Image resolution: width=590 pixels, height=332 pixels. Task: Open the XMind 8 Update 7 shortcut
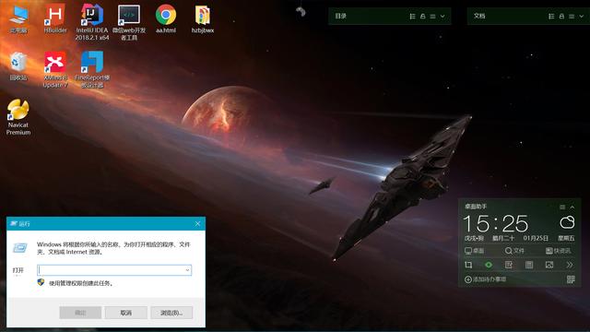(x=55, y=70)
